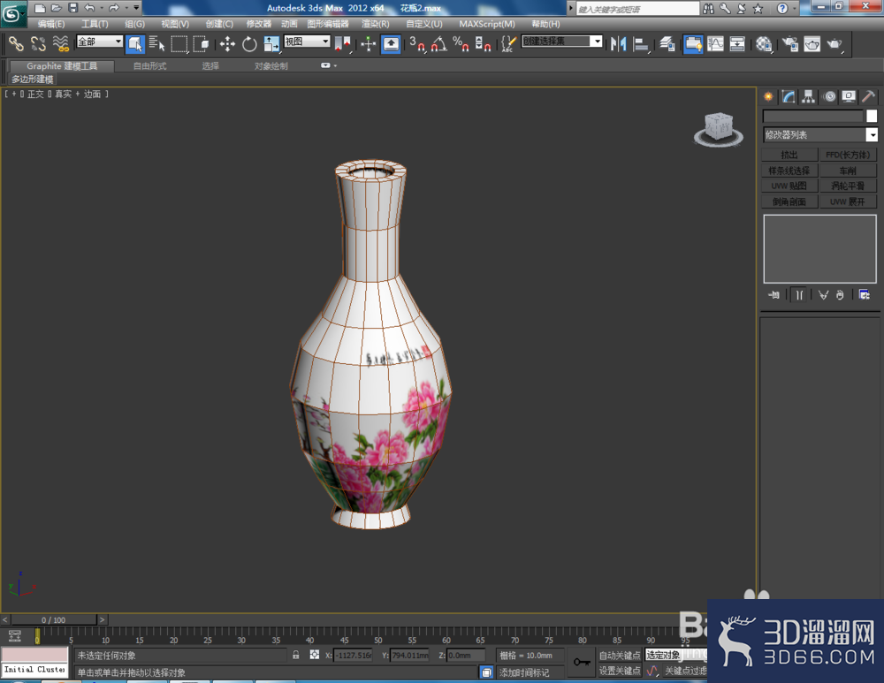Click the Unlink Selection icon
The width and height of the screenshot is (884, 683).
(x=38, y=43)
